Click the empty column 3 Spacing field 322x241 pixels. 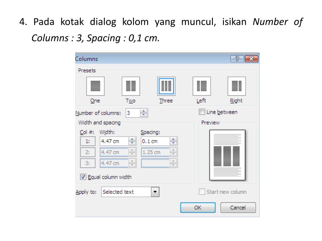[x=155, y=163]
